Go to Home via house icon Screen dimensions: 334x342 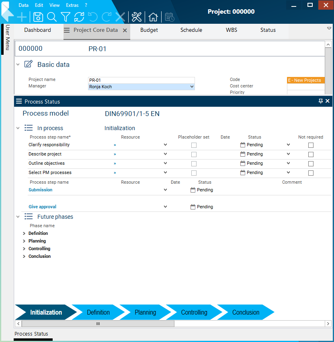click(153, 17)
